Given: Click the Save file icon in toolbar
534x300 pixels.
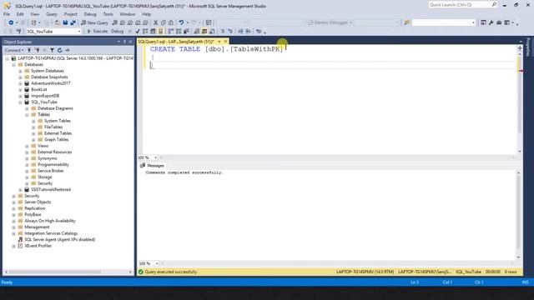Looking at the screenshot, I should [x=65, y=22].
